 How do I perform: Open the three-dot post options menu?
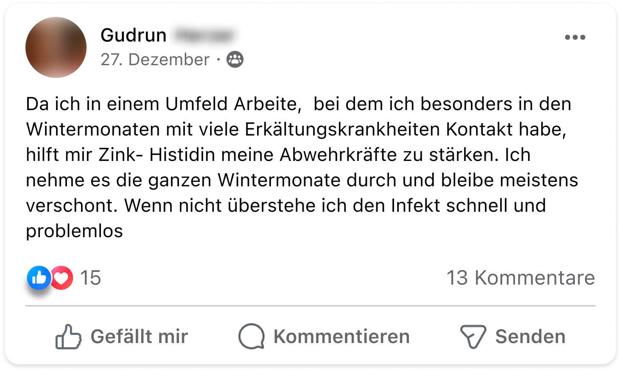[x=575, y=37]
